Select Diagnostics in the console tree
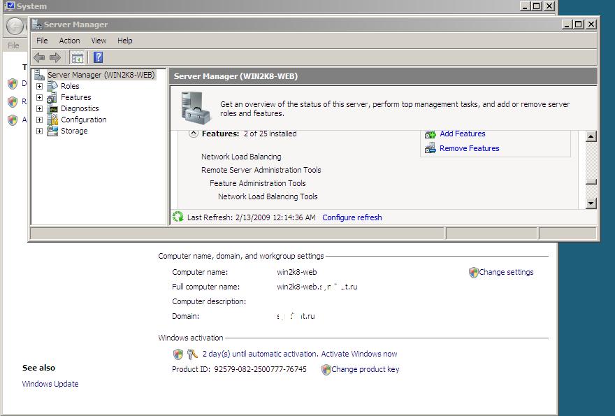 (80, 108)
